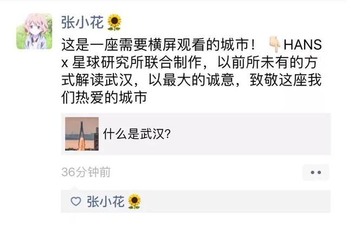Click the sunflower emoji in the likes row
Screen dimensions: 347x225
pos(134,201)
